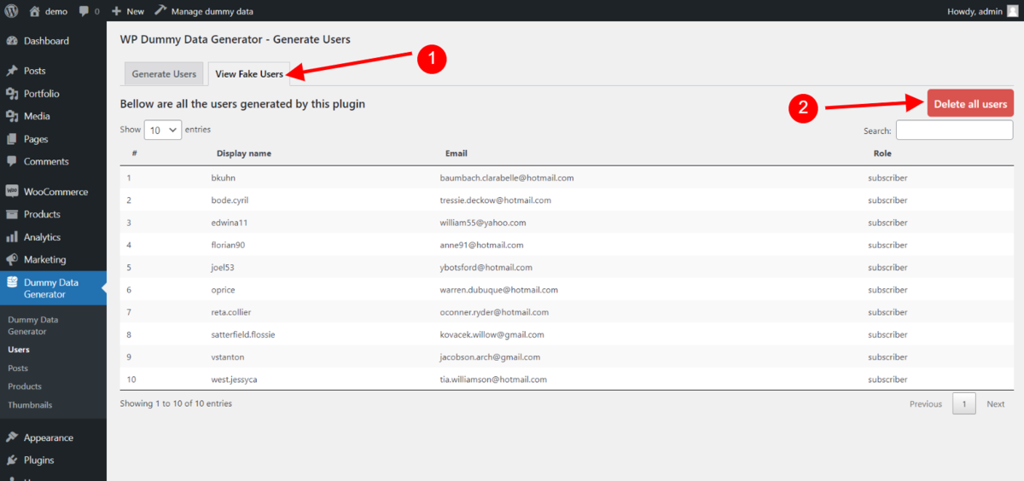Image resolution: width=1024 pixels, height=481 pixels.
Task: Click email oconner.ryder@hotmail.com
Action: 495,312
